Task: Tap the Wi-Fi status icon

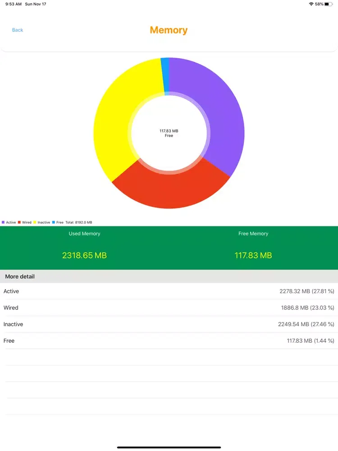Action: pyautogui.click(x=311, y=4)
